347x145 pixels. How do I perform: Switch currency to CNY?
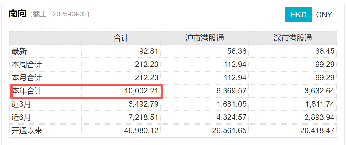(324, 15)
